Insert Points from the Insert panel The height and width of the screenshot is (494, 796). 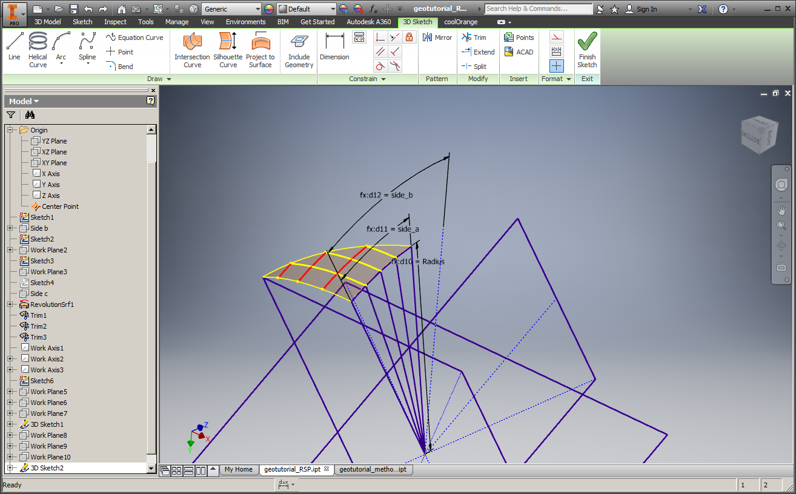(519, 38)
